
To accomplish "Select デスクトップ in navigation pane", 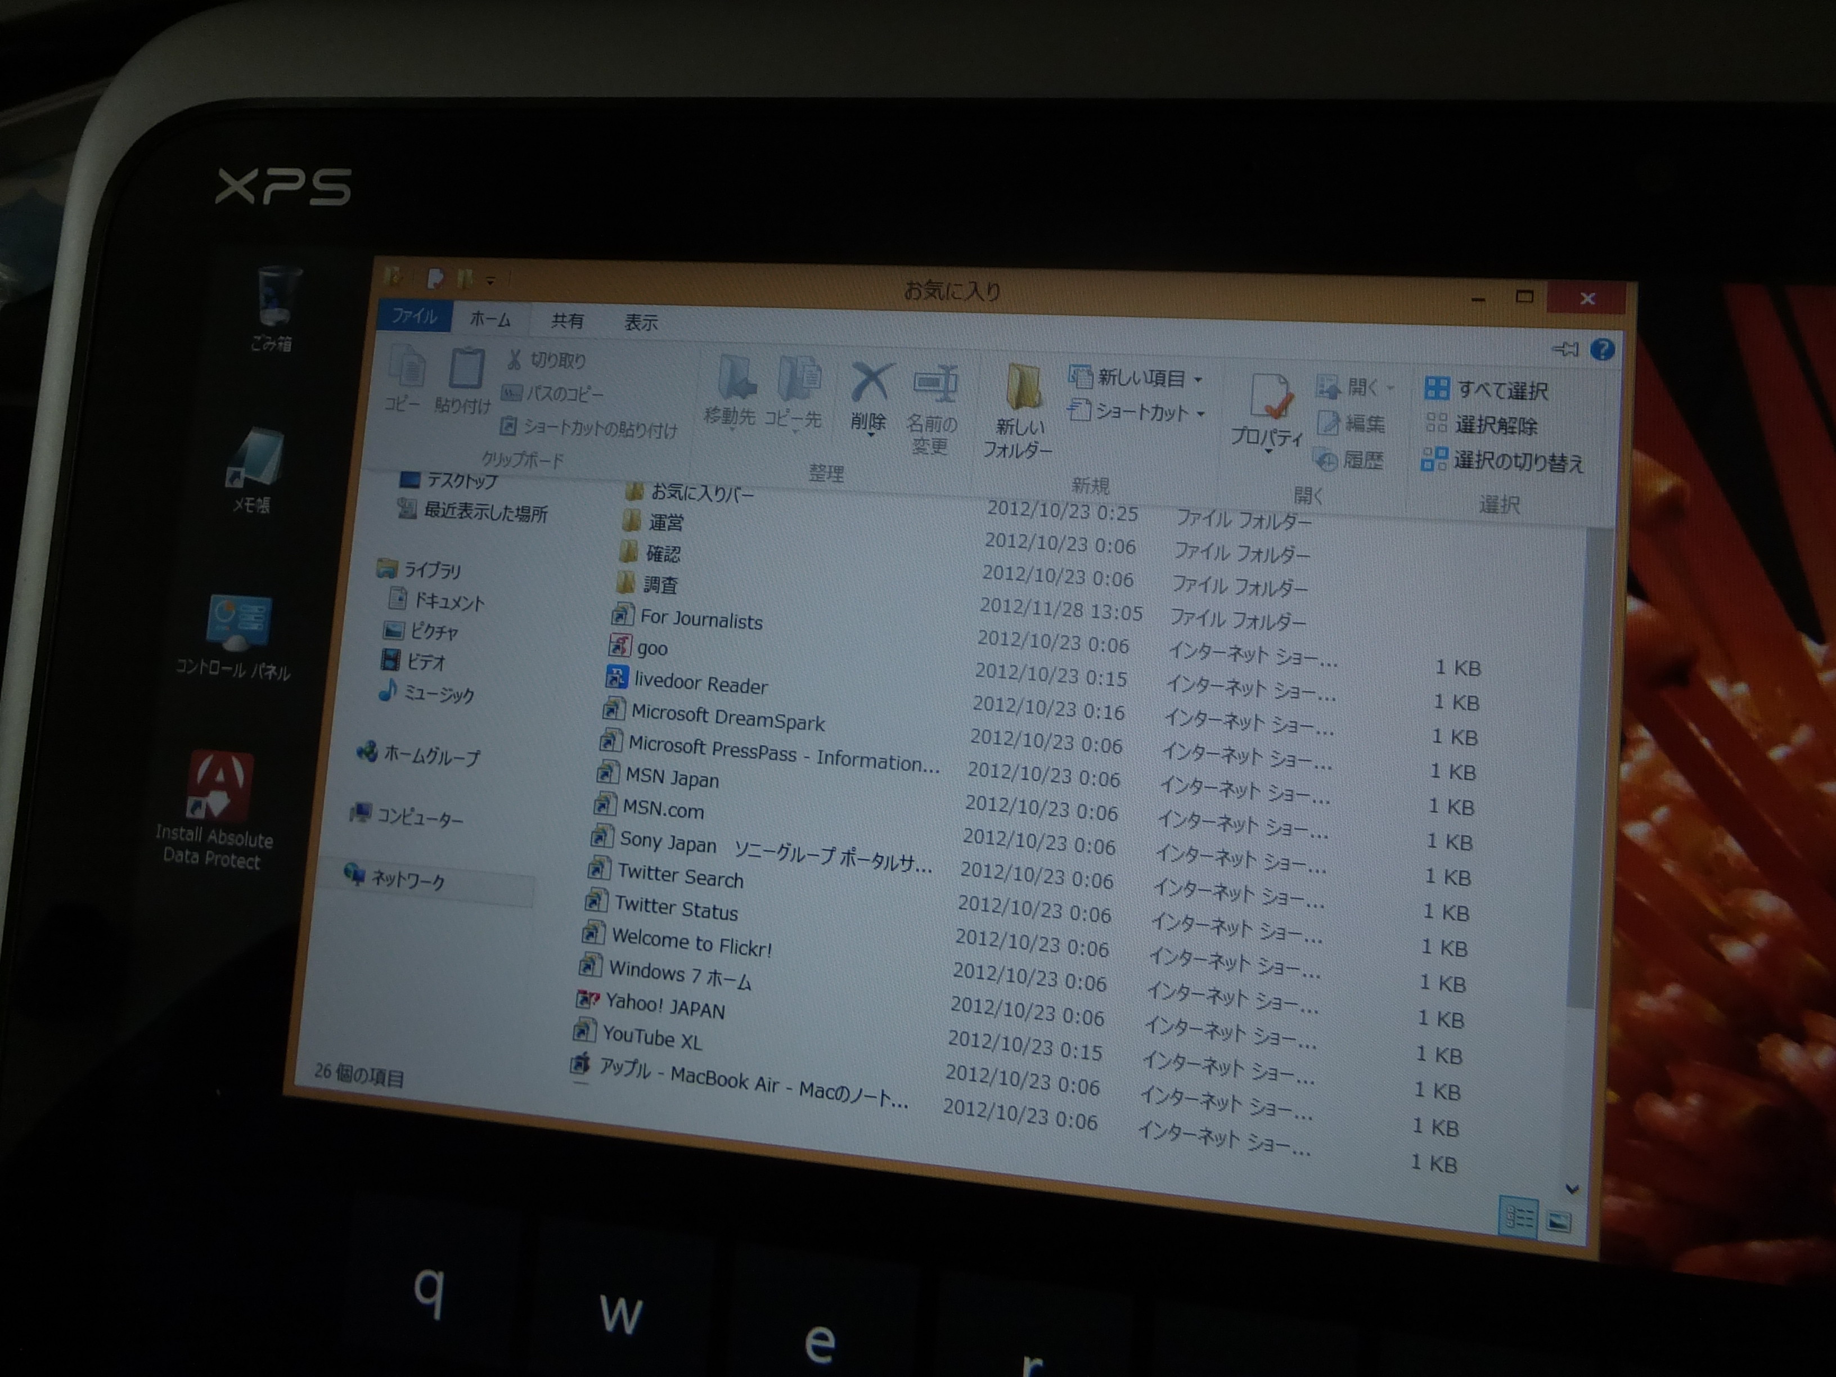I will [x=448, y=480].
